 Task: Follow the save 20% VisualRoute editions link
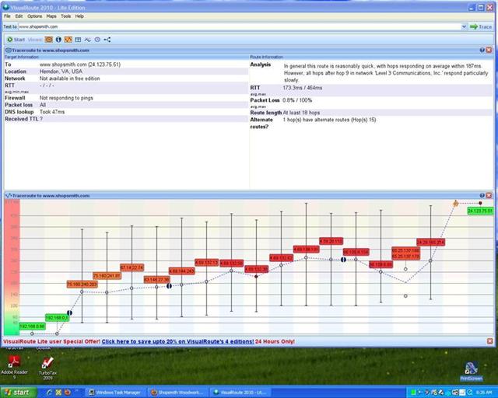(178, 341)
